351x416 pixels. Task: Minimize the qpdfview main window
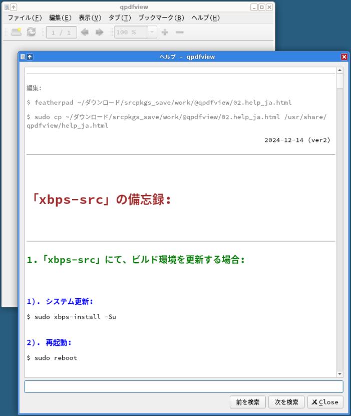[254, 7]
